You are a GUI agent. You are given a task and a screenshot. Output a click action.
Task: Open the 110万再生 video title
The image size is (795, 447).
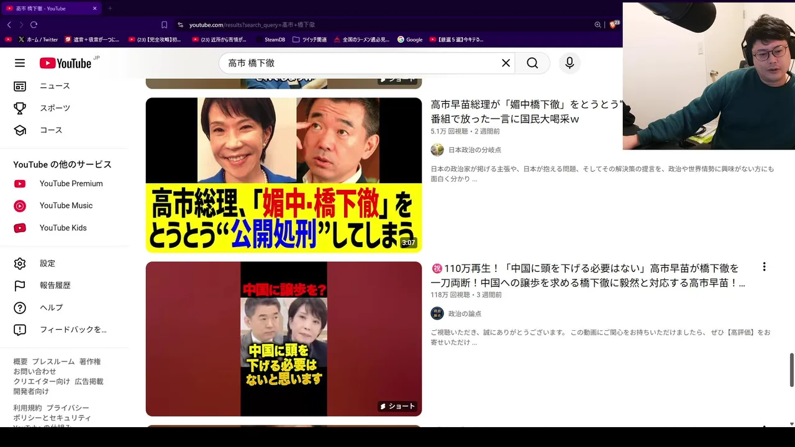click(588, 276)
